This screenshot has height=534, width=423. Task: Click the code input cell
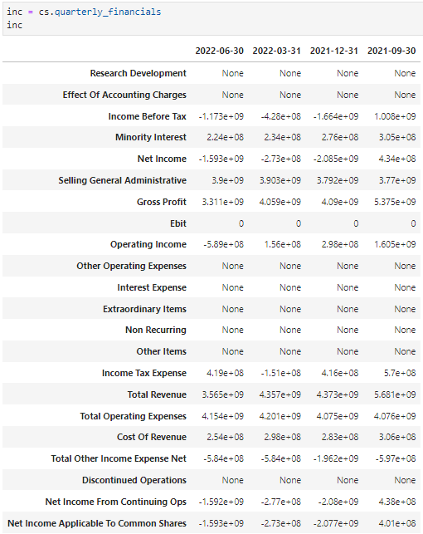(212, 18)
